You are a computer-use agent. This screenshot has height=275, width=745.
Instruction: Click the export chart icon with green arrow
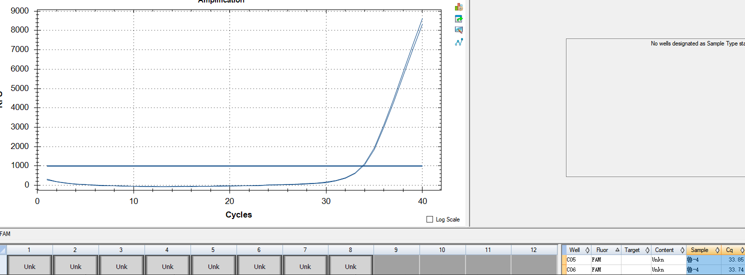tap(458, 18)
